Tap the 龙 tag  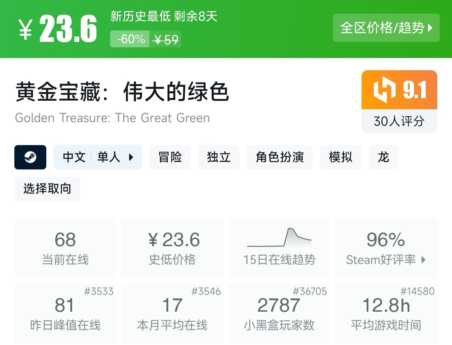tap(383, 157)
